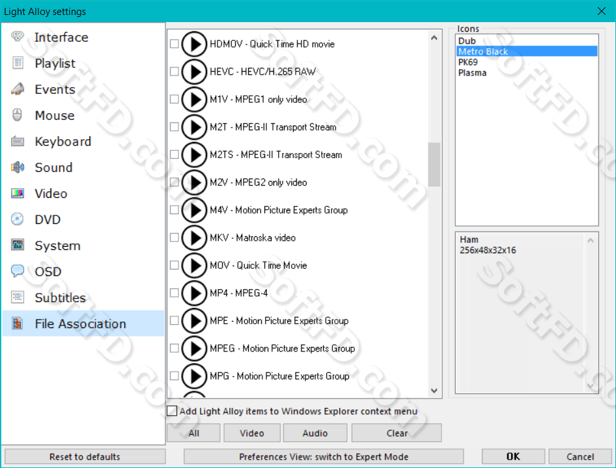This screenshot has width=616, height=468.
Task: Switch preferences view to Expert Mode
Action: (x=324, y=457)
